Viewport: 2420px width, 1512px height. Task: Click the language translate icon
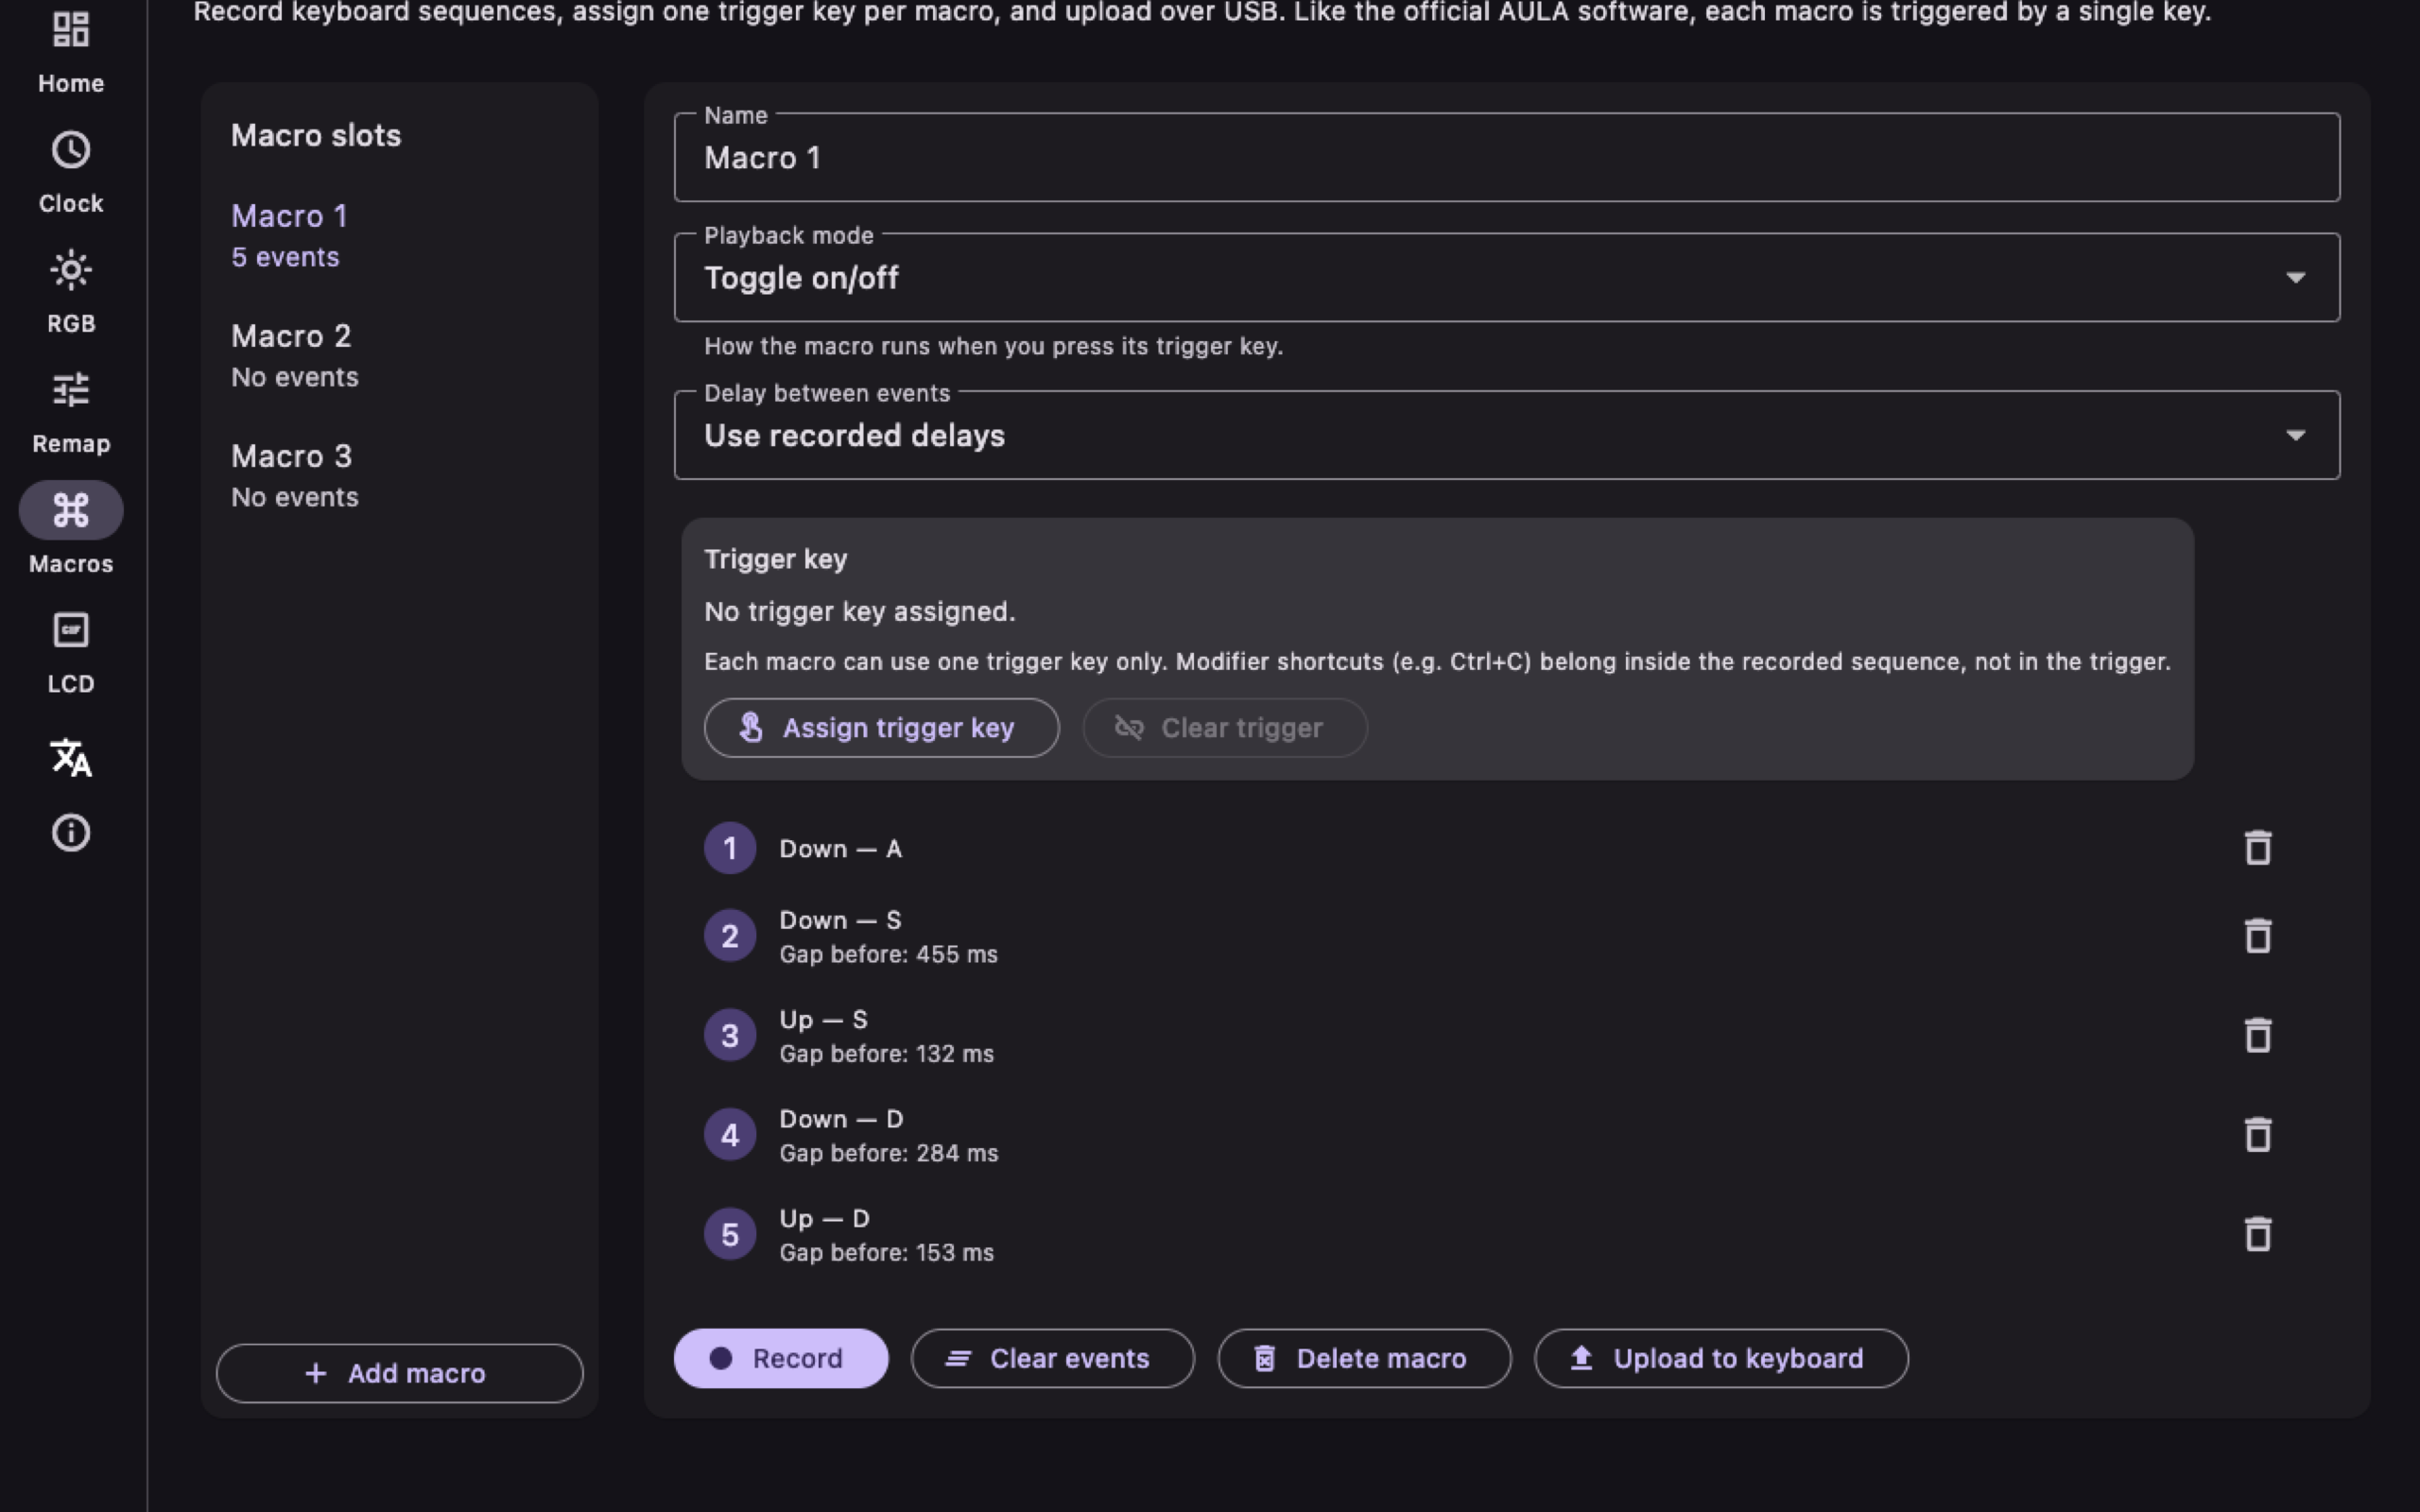(x=71, y=757)
